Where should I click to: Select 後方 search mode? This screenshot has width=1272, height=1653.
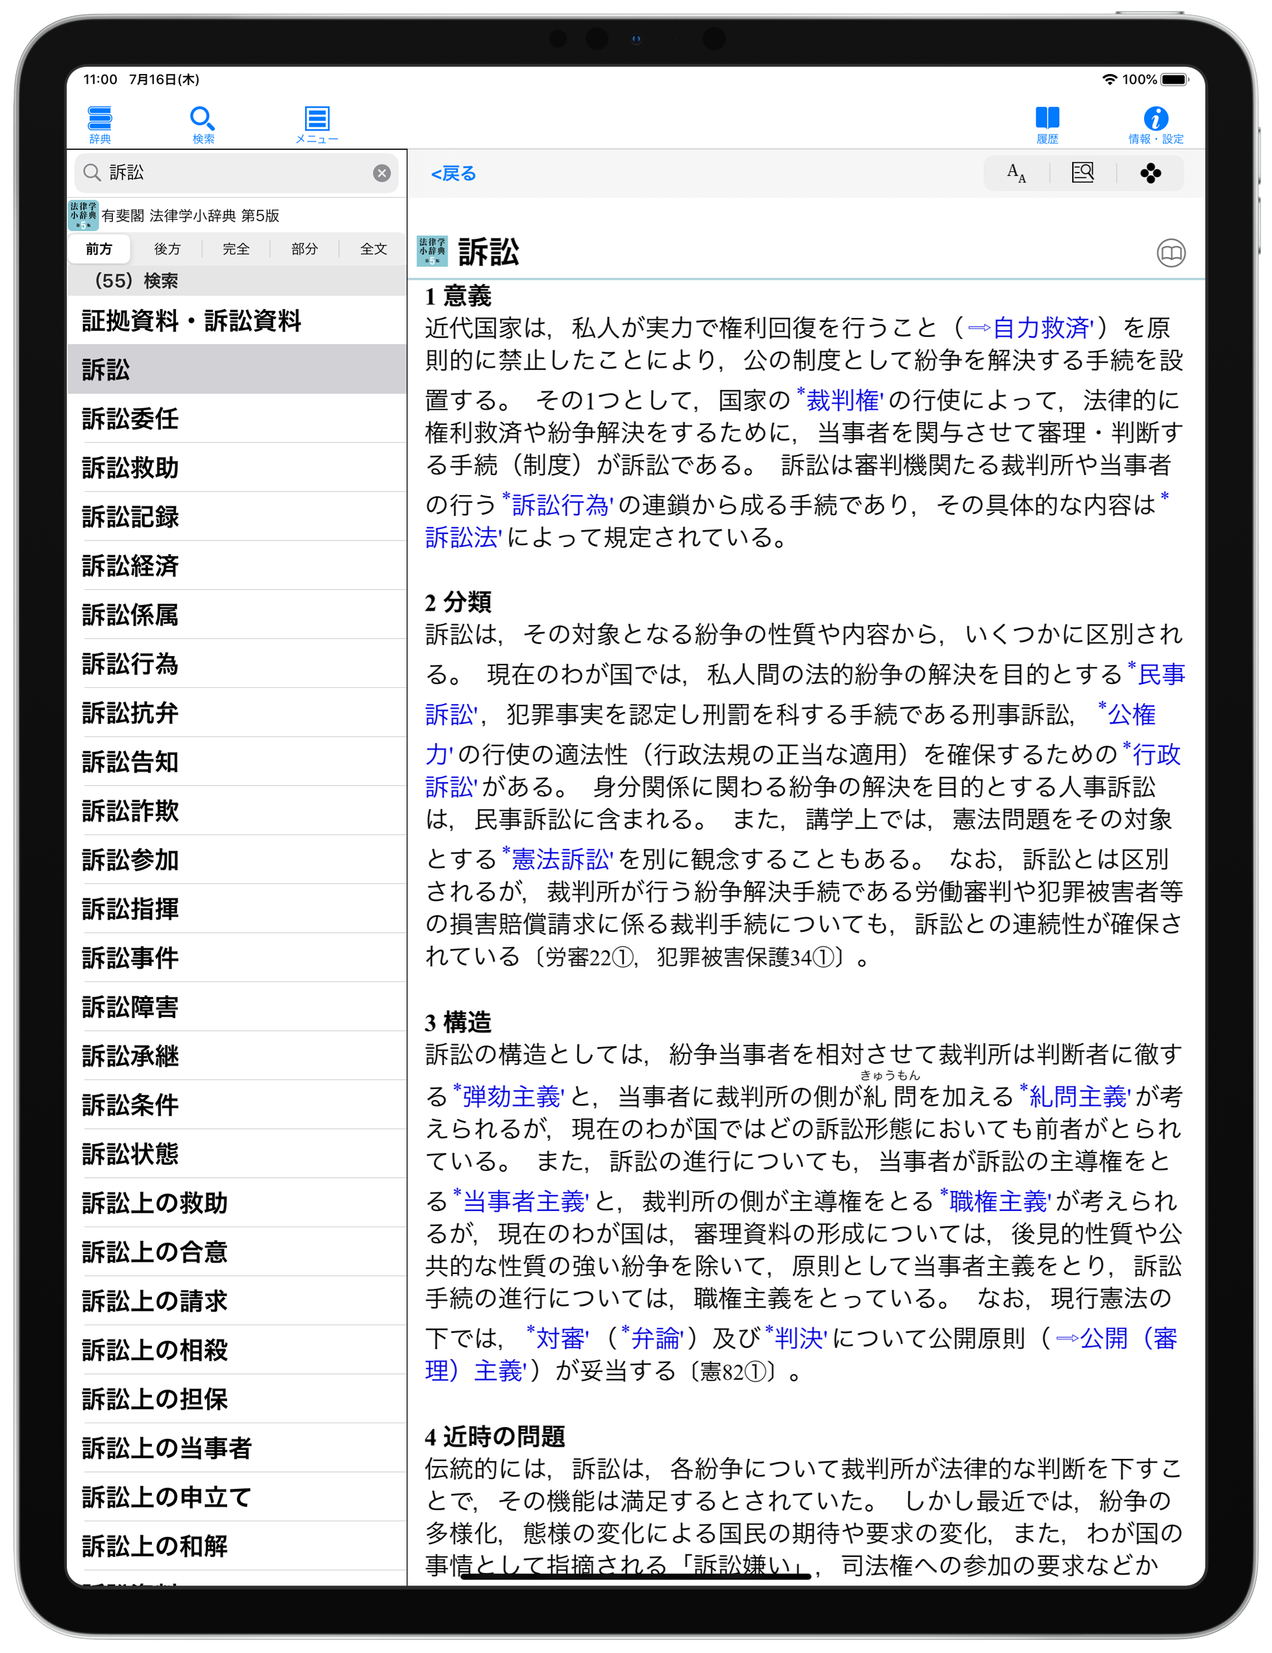(167, 249)
